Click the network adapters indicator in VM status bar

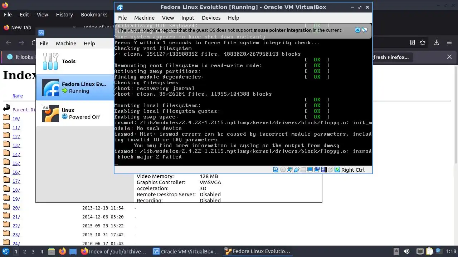pyautogui.click(x=289, y=170)
